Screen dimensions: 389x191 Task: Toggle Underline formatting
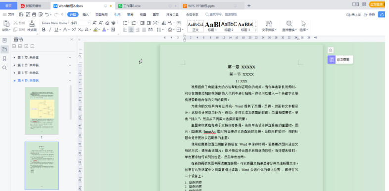pos(56,30)
